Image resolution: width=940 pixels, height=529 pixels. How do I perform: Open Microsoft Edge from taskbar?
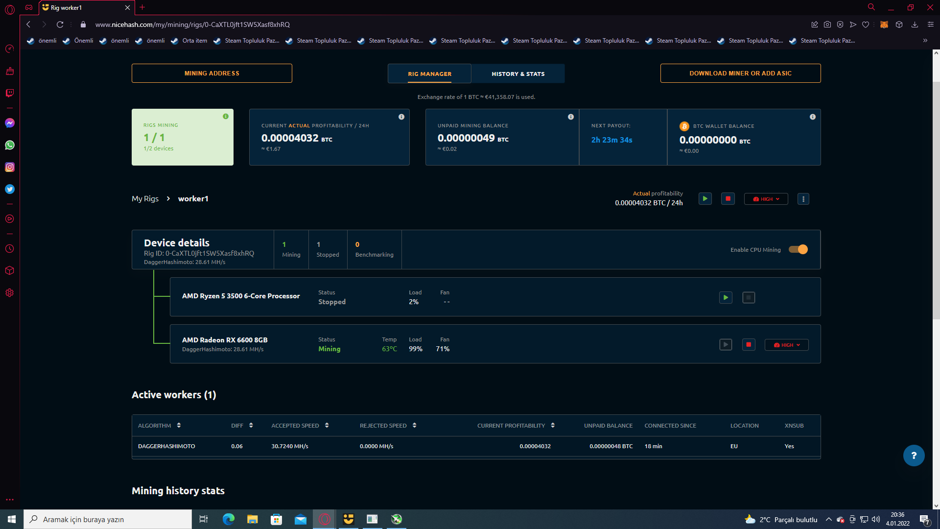tap(229, 519)
